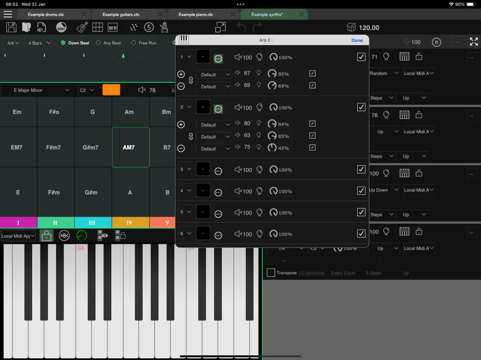This screenshot has width=481, height=360.
Task: Toggle the checkbox on the 45% row
Action: pyautogui.click(x=312, y=148)
